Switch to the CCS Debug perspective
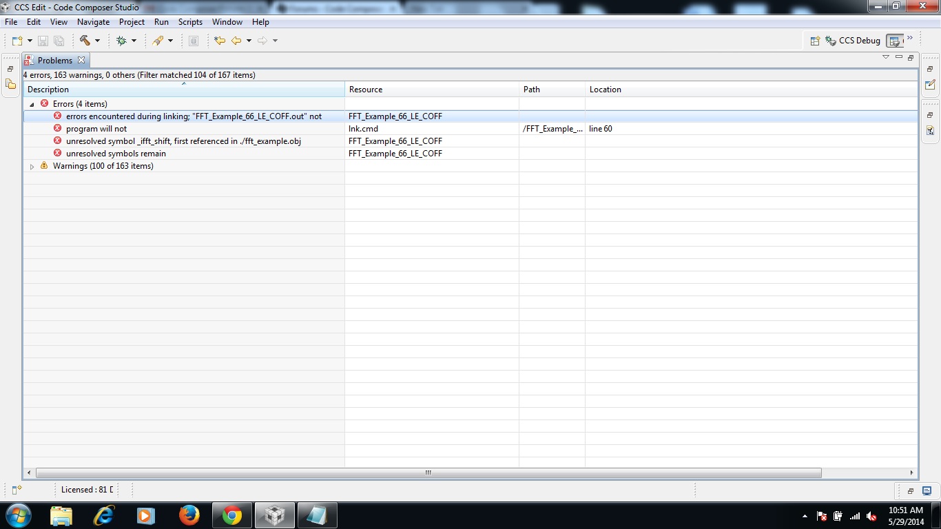Viewport: 941px width, 529px height. click(x=854, y=41)
